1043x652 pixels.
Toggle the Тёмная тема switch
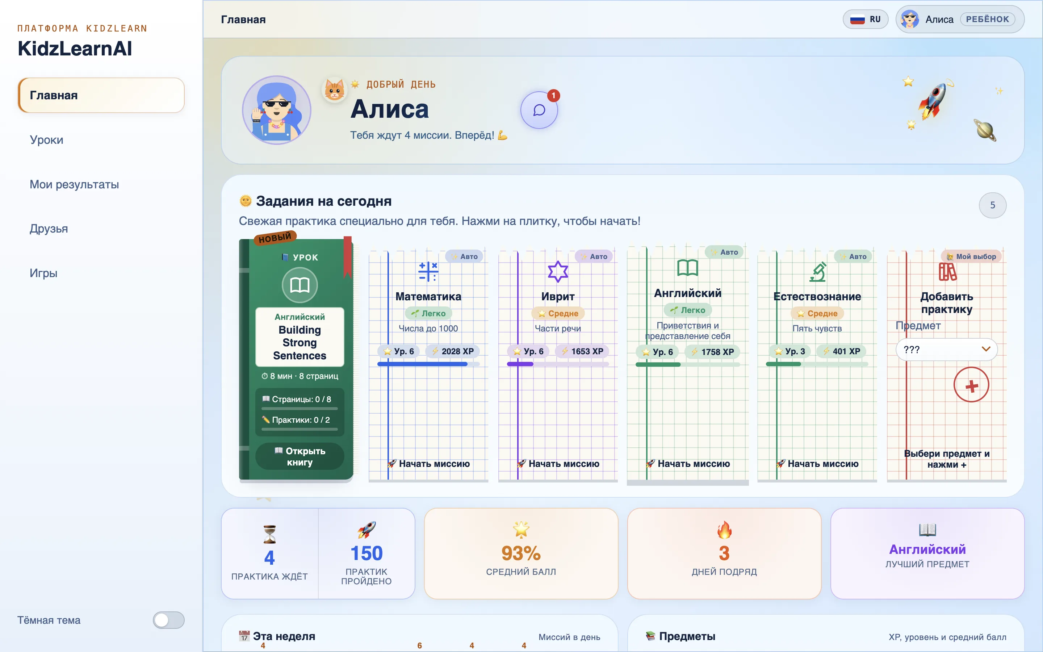168,620
